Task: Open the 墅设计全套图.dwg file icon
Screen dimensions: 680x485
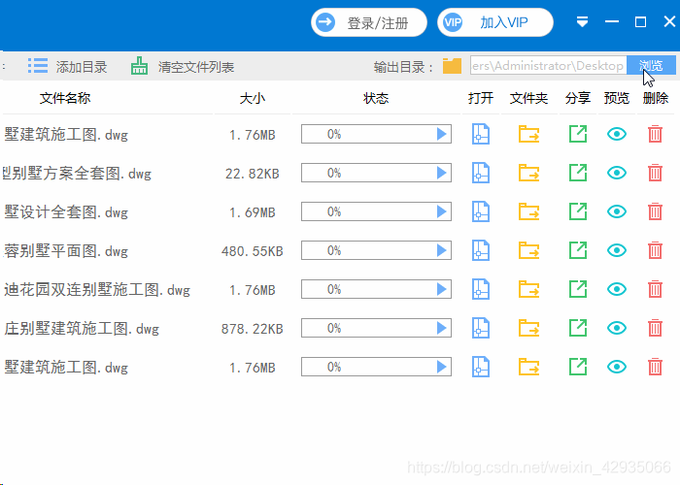Action: (x=481, y=211)
